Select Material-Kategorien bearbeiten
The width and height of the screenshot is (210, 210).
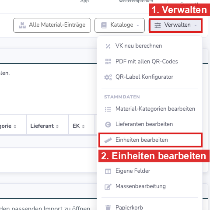[x=150, y=109]
